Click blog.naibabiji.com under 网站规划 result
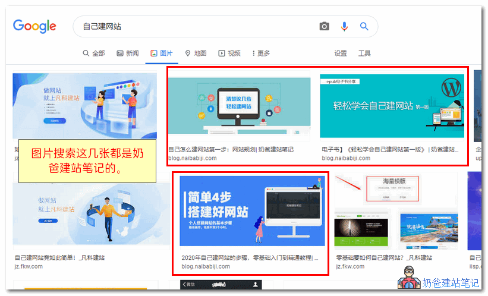 point(193,158)
